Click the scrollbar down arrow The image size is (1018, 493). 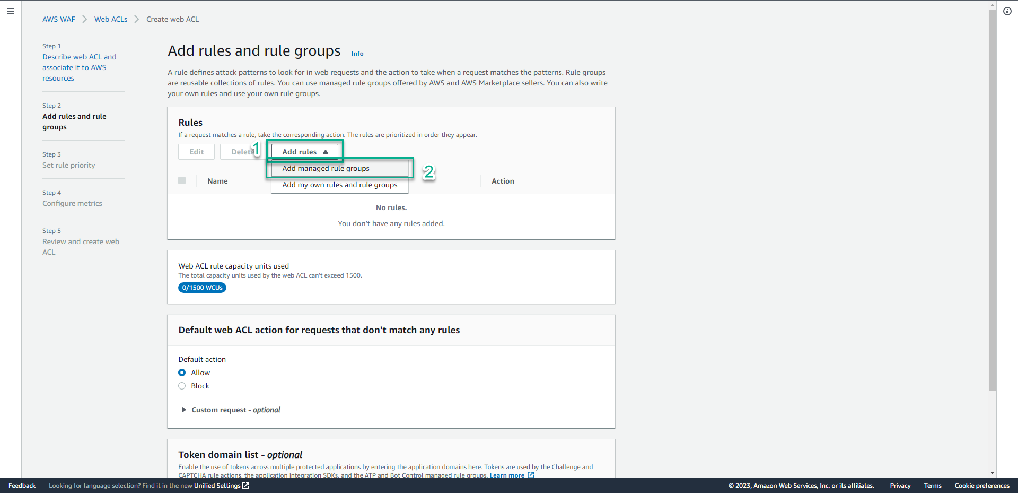tap(992, 473)
